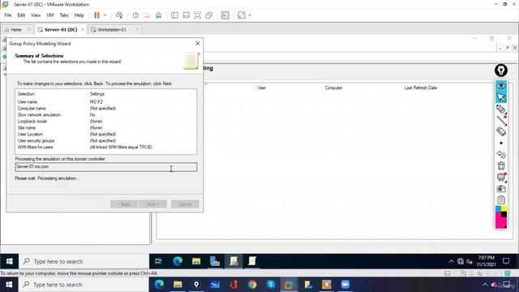The height and width of the screenshot is (292, 519).
Task: Clear annotations with trash can icon
Action: (501, 165)
